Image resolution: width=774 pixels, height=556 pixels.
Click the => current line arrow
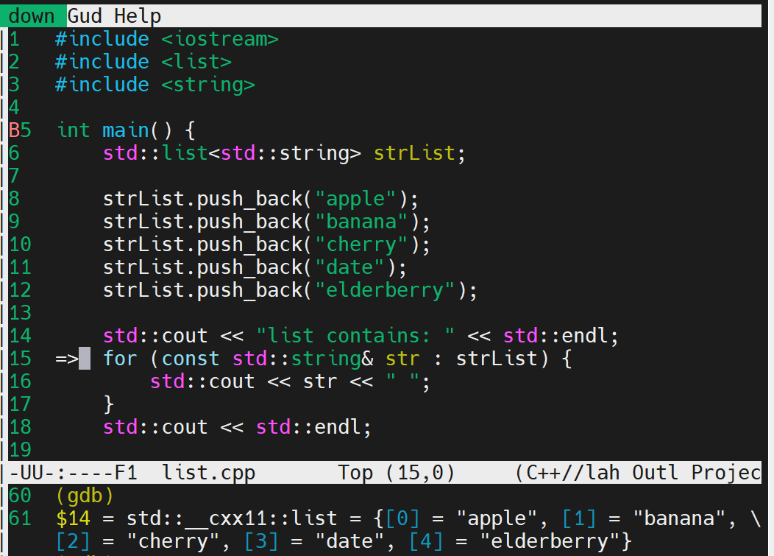tap(67, 359)
